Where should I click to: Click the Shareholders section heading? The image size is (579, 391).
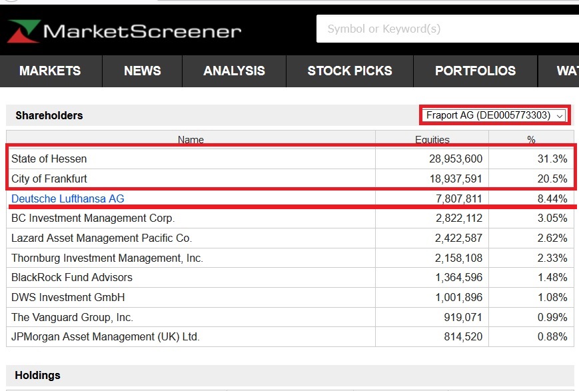click(x=49, y=115)
